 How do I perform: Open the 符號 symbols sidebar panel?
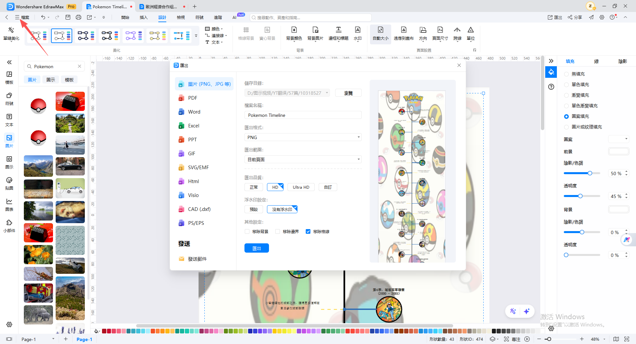click(9, 99)
